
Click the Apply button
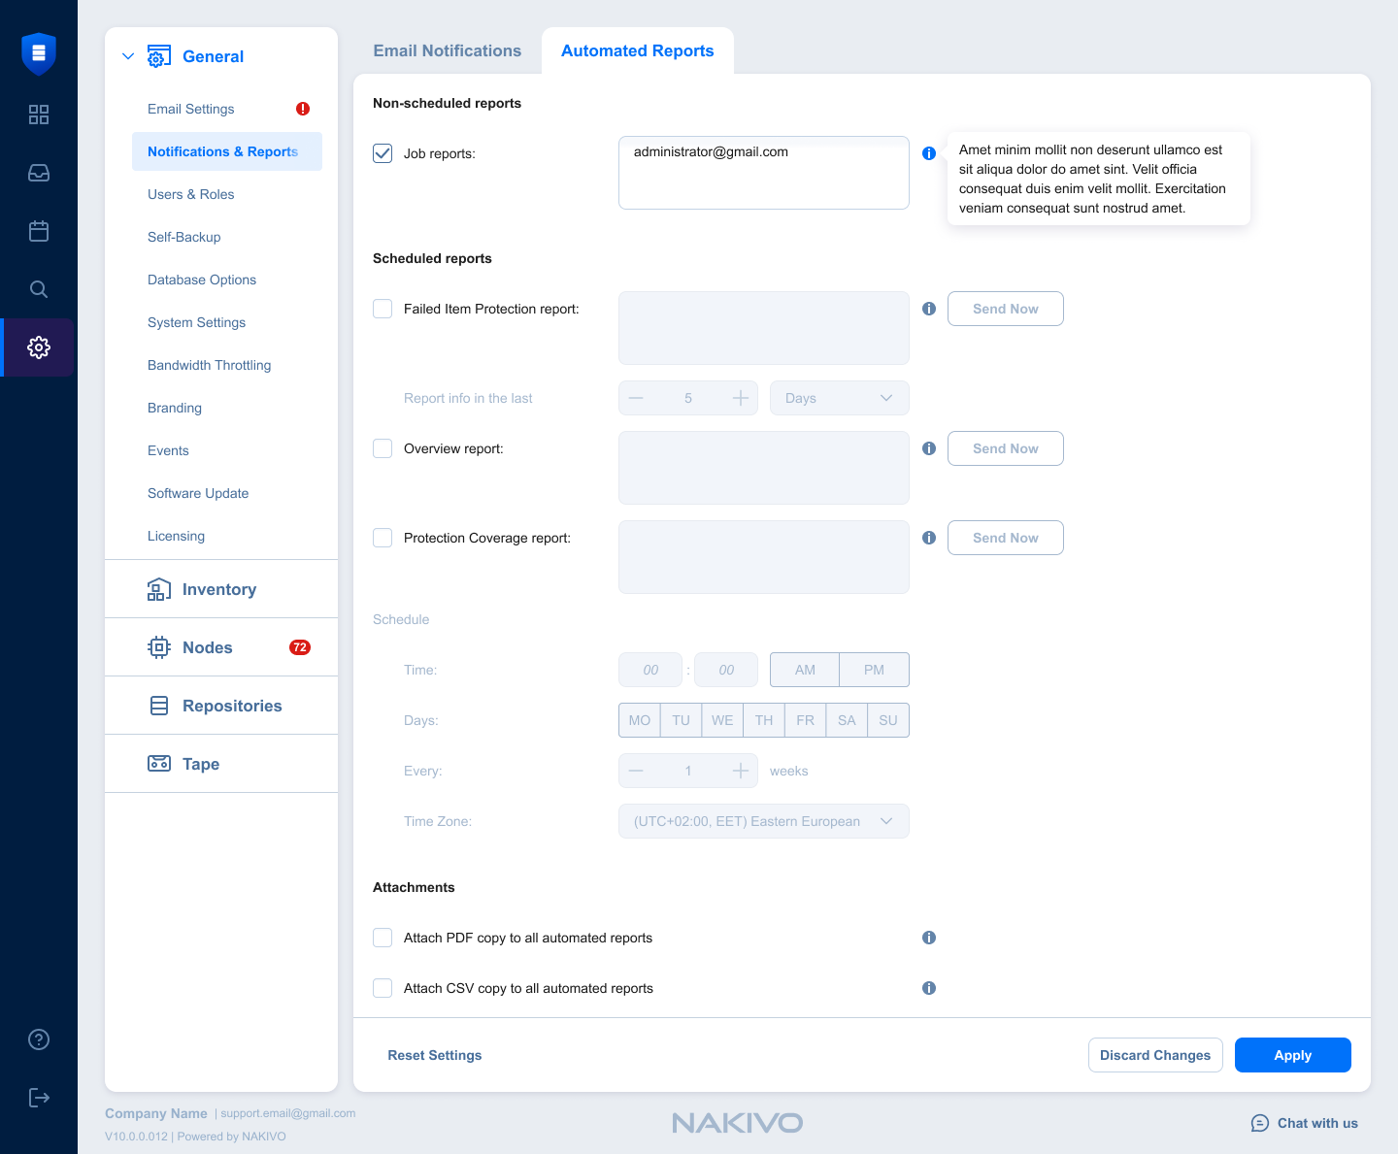click(x=1292, y=1055)
